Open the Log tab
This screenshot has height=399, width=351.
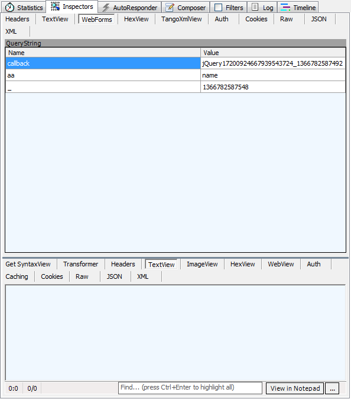(262, 7)
